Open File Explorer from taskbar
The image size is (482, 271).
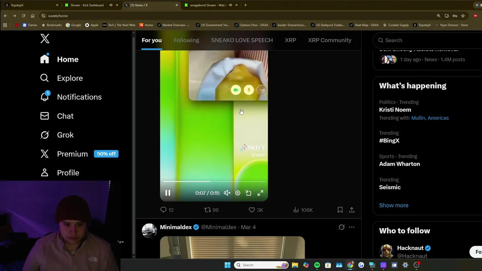click(295, 265)
